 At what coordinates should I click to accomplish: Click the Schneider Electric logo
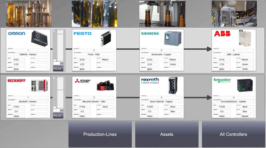(222, 80)
